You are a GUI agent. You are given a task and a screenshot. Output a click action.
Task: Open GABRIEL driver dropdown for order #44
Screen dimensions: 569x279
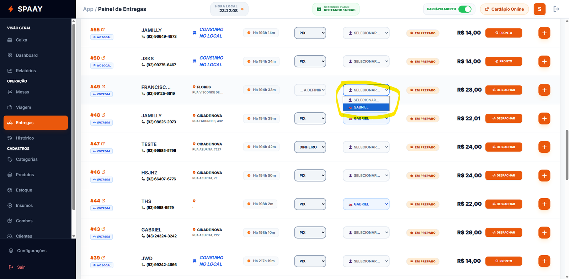[x=366, y=204]
